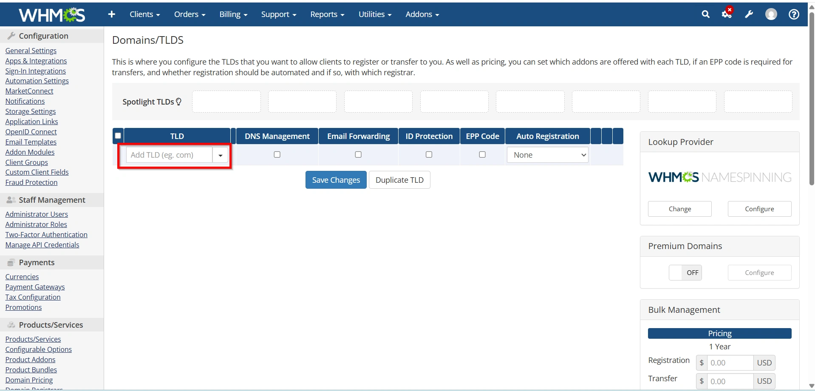Enable ID Protection checkbox for new TLD
815x391 pixels.
(x=429, y=155)
